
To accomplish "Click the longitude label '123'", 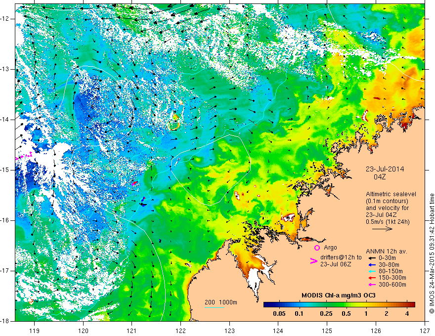I will [229, 331].
